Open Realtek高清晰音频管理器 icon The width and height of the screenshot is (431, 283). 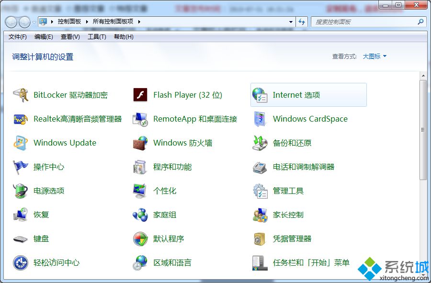tap(21, 119)
